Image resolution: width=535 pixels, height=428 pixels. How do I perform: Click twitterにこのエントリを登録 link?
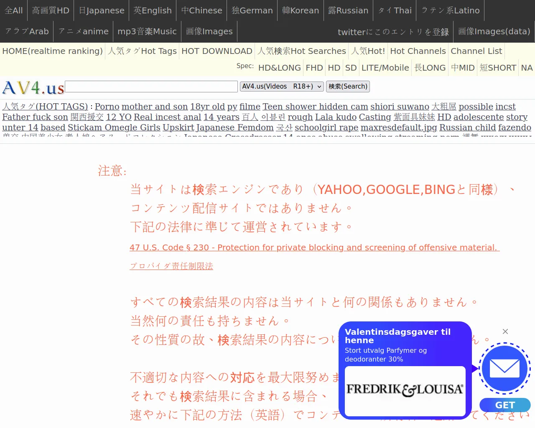393,32
